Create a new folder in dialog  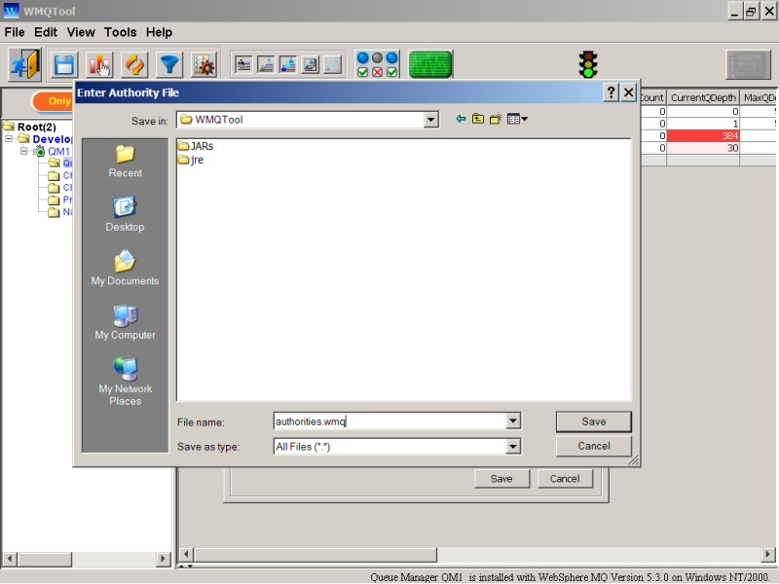click(x=496, y=119)
